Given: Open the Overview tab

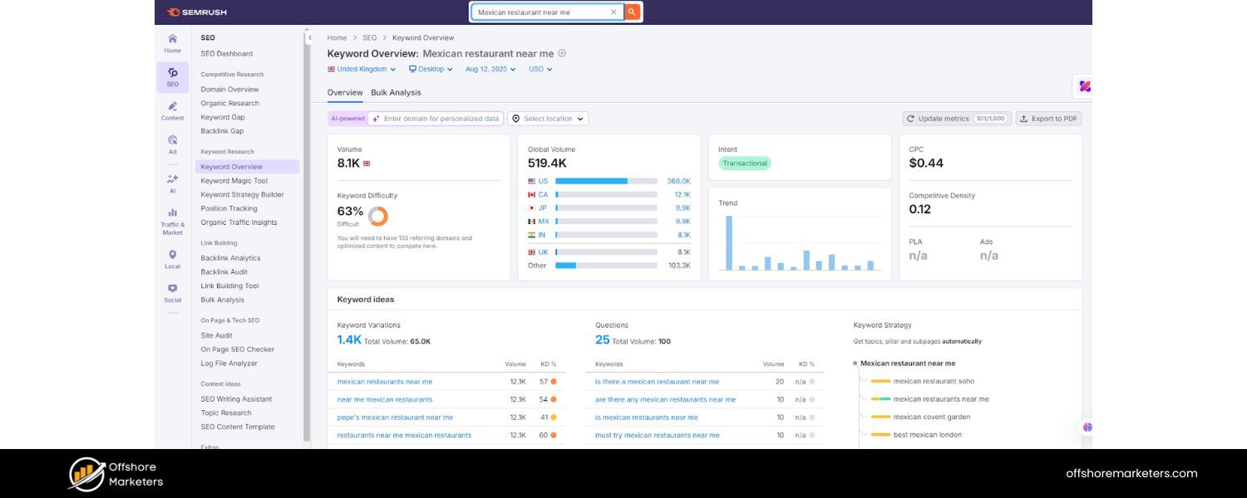Looking at the screenshot, I should point(345,92).
